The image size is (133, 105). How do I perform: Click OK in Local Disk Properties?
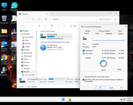[x=100, y=88]
